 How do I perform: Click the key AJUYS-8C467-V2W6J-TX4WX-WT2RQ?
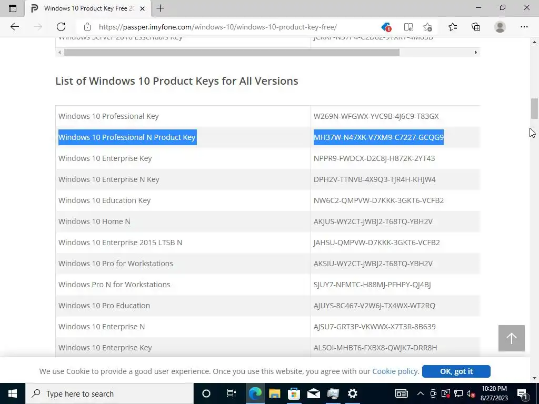[x=374, y=306]
